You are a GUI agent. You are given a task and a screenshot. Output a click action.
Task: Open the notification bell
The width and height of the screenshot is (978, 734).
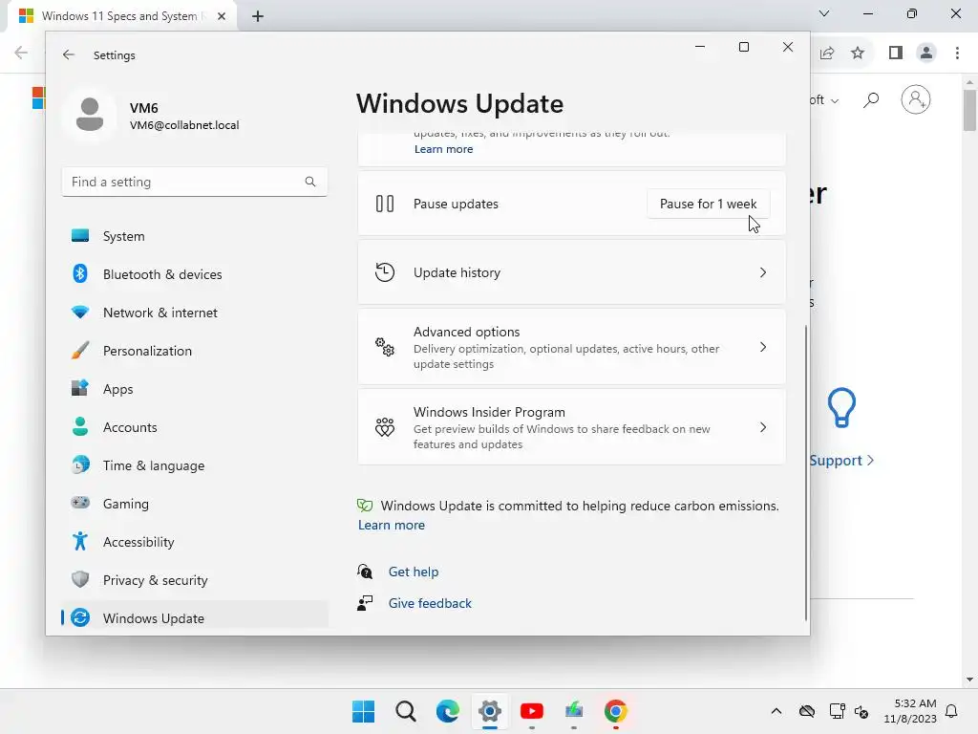pos(952,711)
